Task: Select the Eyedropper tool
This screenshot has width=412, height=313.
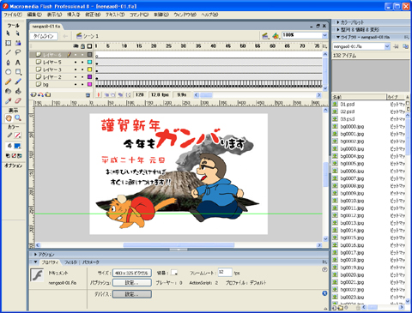Action: pos(8,101)
